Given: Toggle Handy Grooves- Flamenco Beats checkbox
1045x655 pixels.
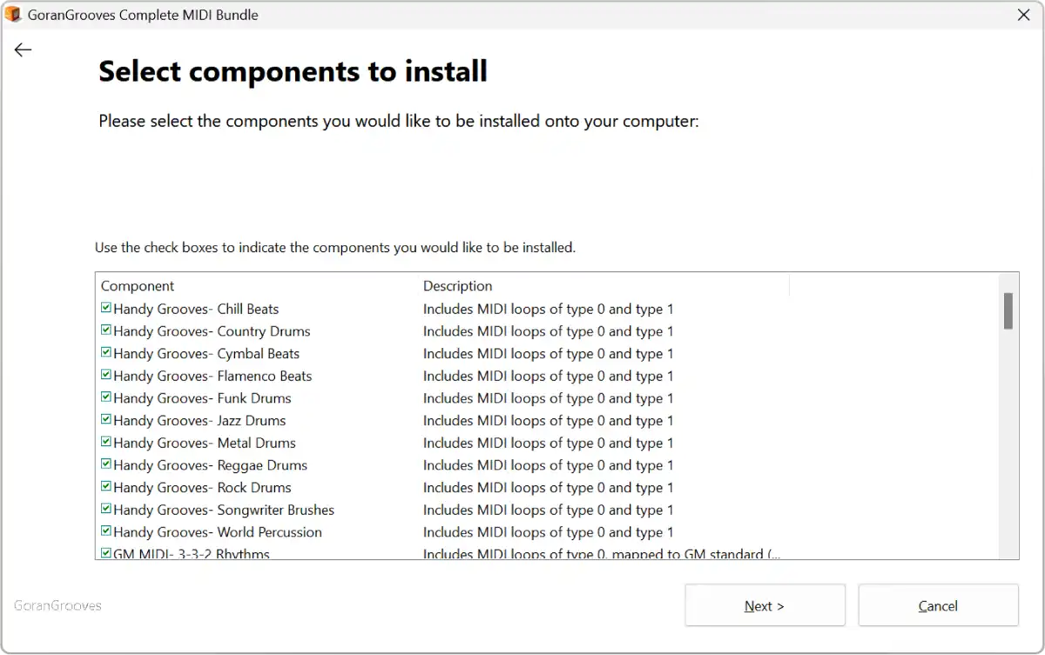Looking at the screenshot, I should tap(106, 375).
